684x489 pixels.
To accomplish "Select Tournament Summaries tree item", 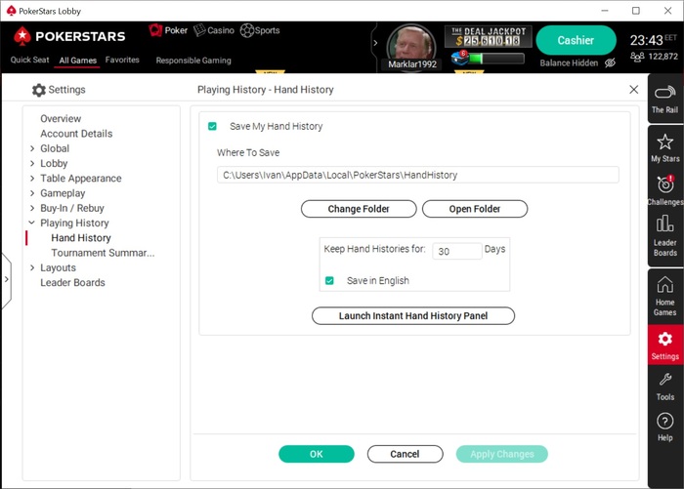I will (103, 253).
